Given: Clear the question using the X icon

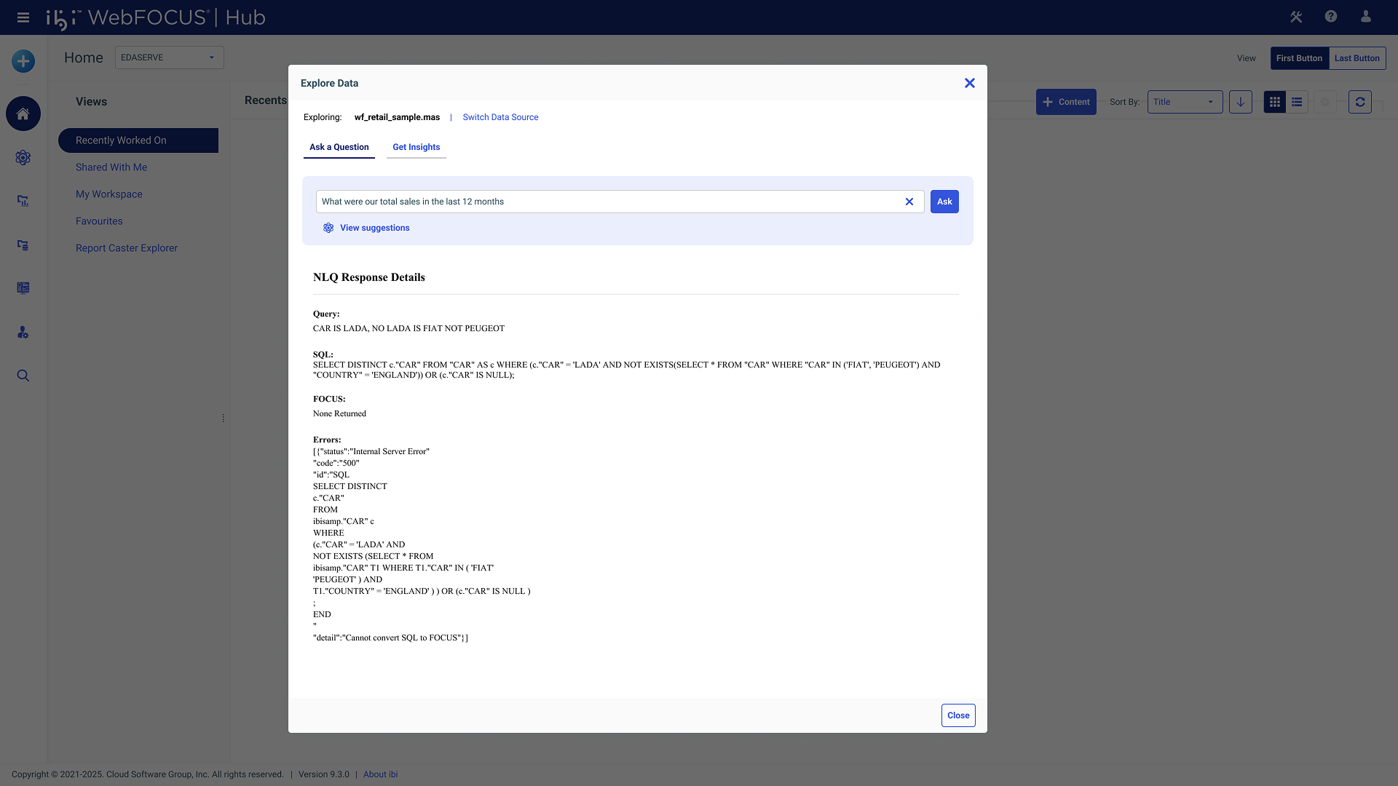Looking at the screenshot, I should pyautogui.click(x=909, y=202).
